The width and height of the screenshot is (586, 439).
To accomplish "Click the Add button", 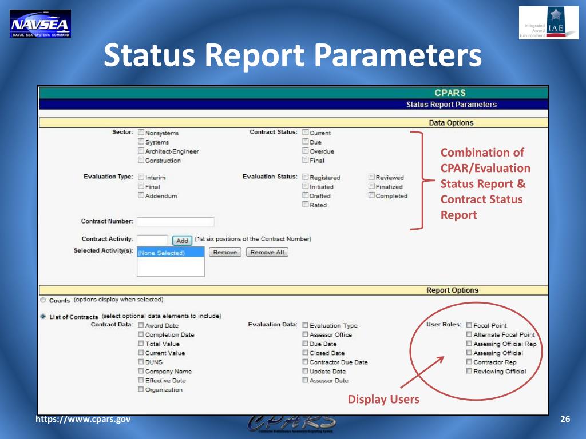I will [182, 241].
